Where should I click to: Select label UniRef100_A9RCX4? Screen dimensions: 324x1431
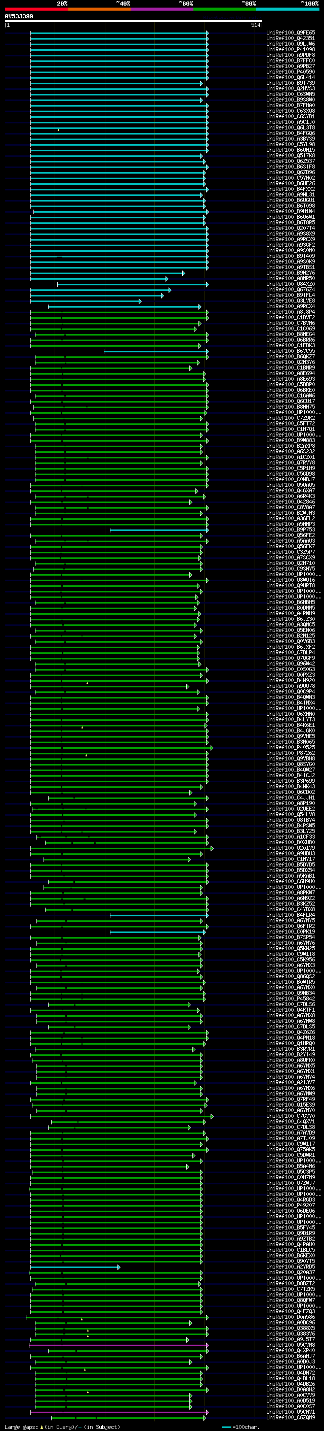[x=291, y=306]
